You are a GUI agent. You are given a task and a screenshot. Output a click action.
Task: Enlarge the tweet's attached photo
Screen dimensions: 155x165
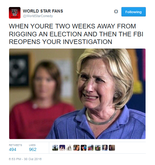pyautogui.click(x=77, y=94)
